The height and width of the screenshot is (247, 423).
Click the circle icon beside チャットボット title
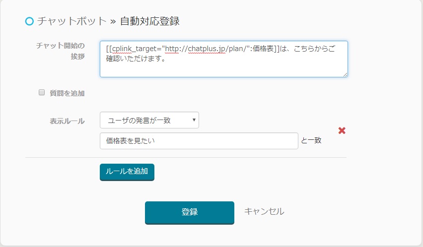coord(29,21)
